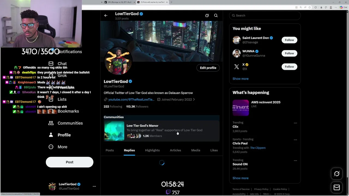
Task: Open the floating Grok button at bottom right
Action: pyautogui.click(x=337, y=174)
